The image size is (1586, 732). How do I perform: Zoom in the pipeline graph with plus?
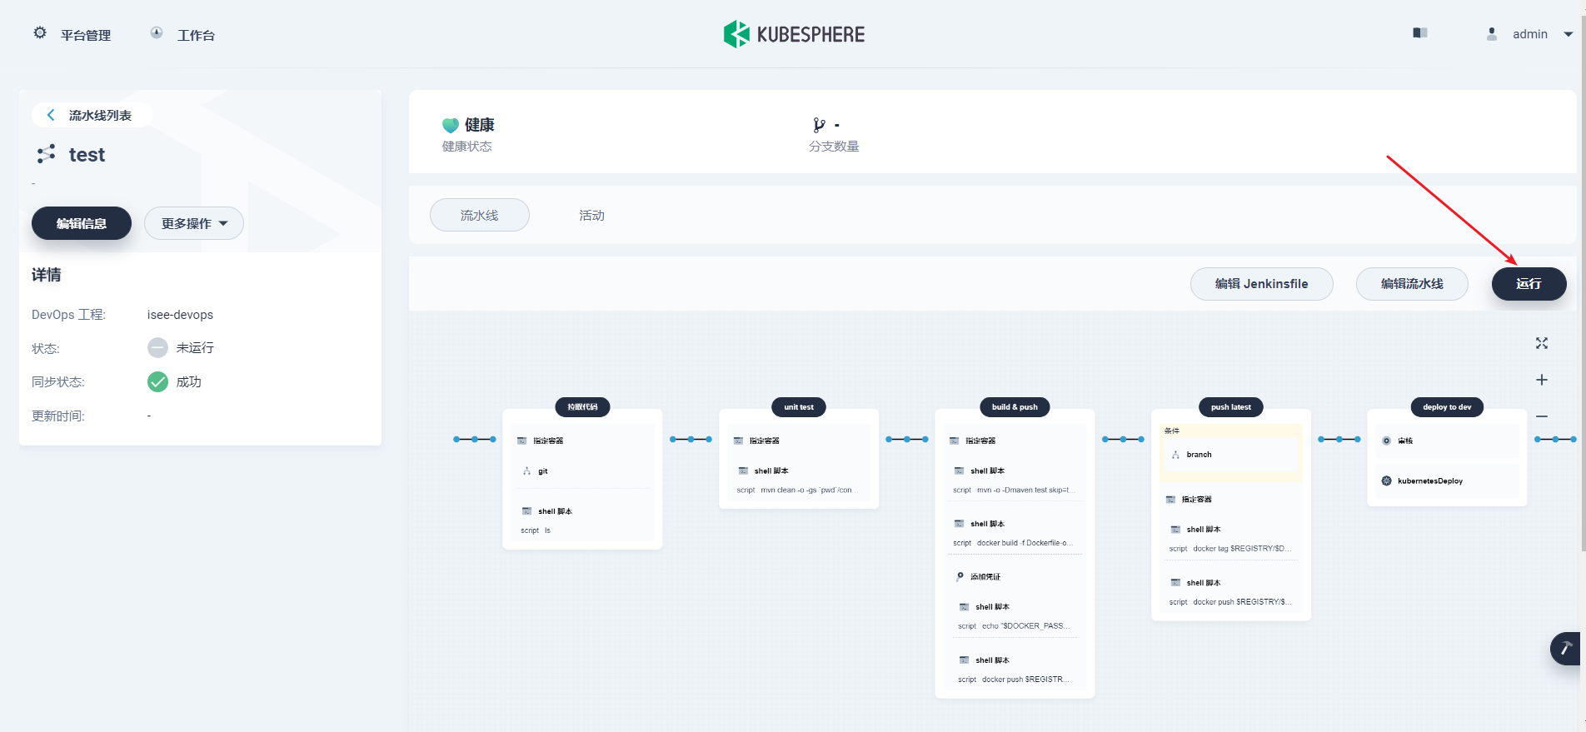coord(1542,380)
